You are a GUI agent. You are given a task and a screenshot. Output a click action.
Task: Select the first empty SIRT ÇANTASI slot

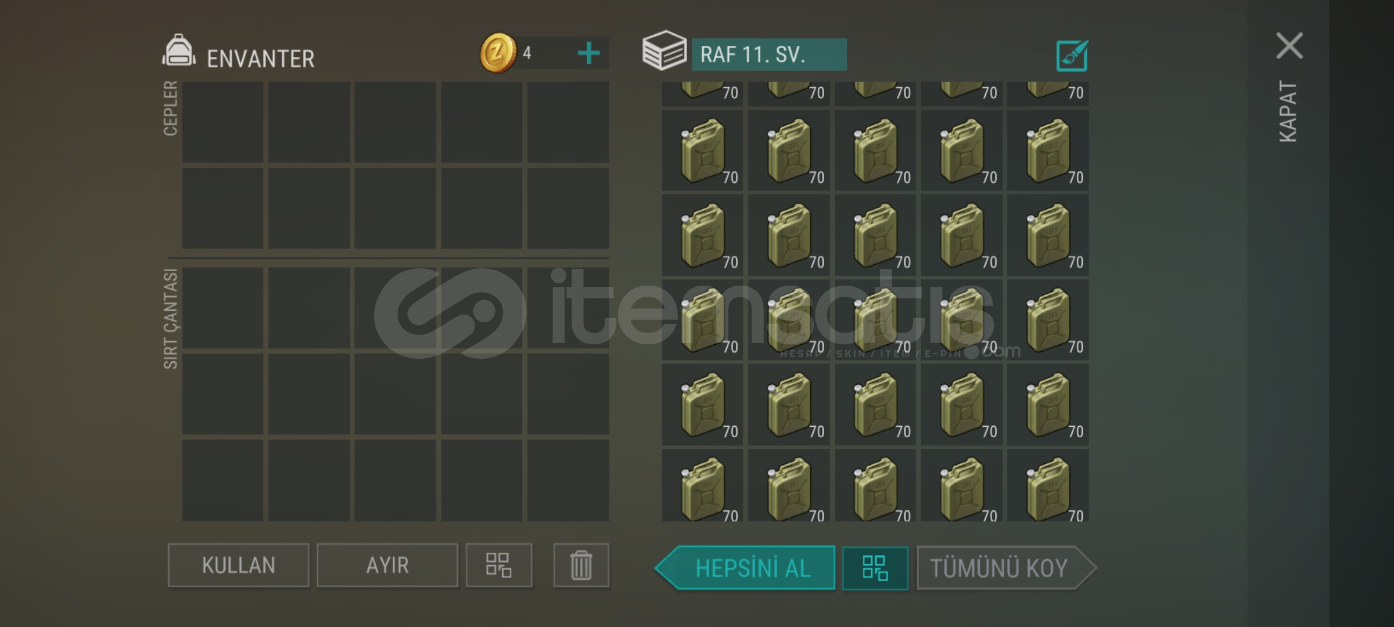[x=222, y=308]
